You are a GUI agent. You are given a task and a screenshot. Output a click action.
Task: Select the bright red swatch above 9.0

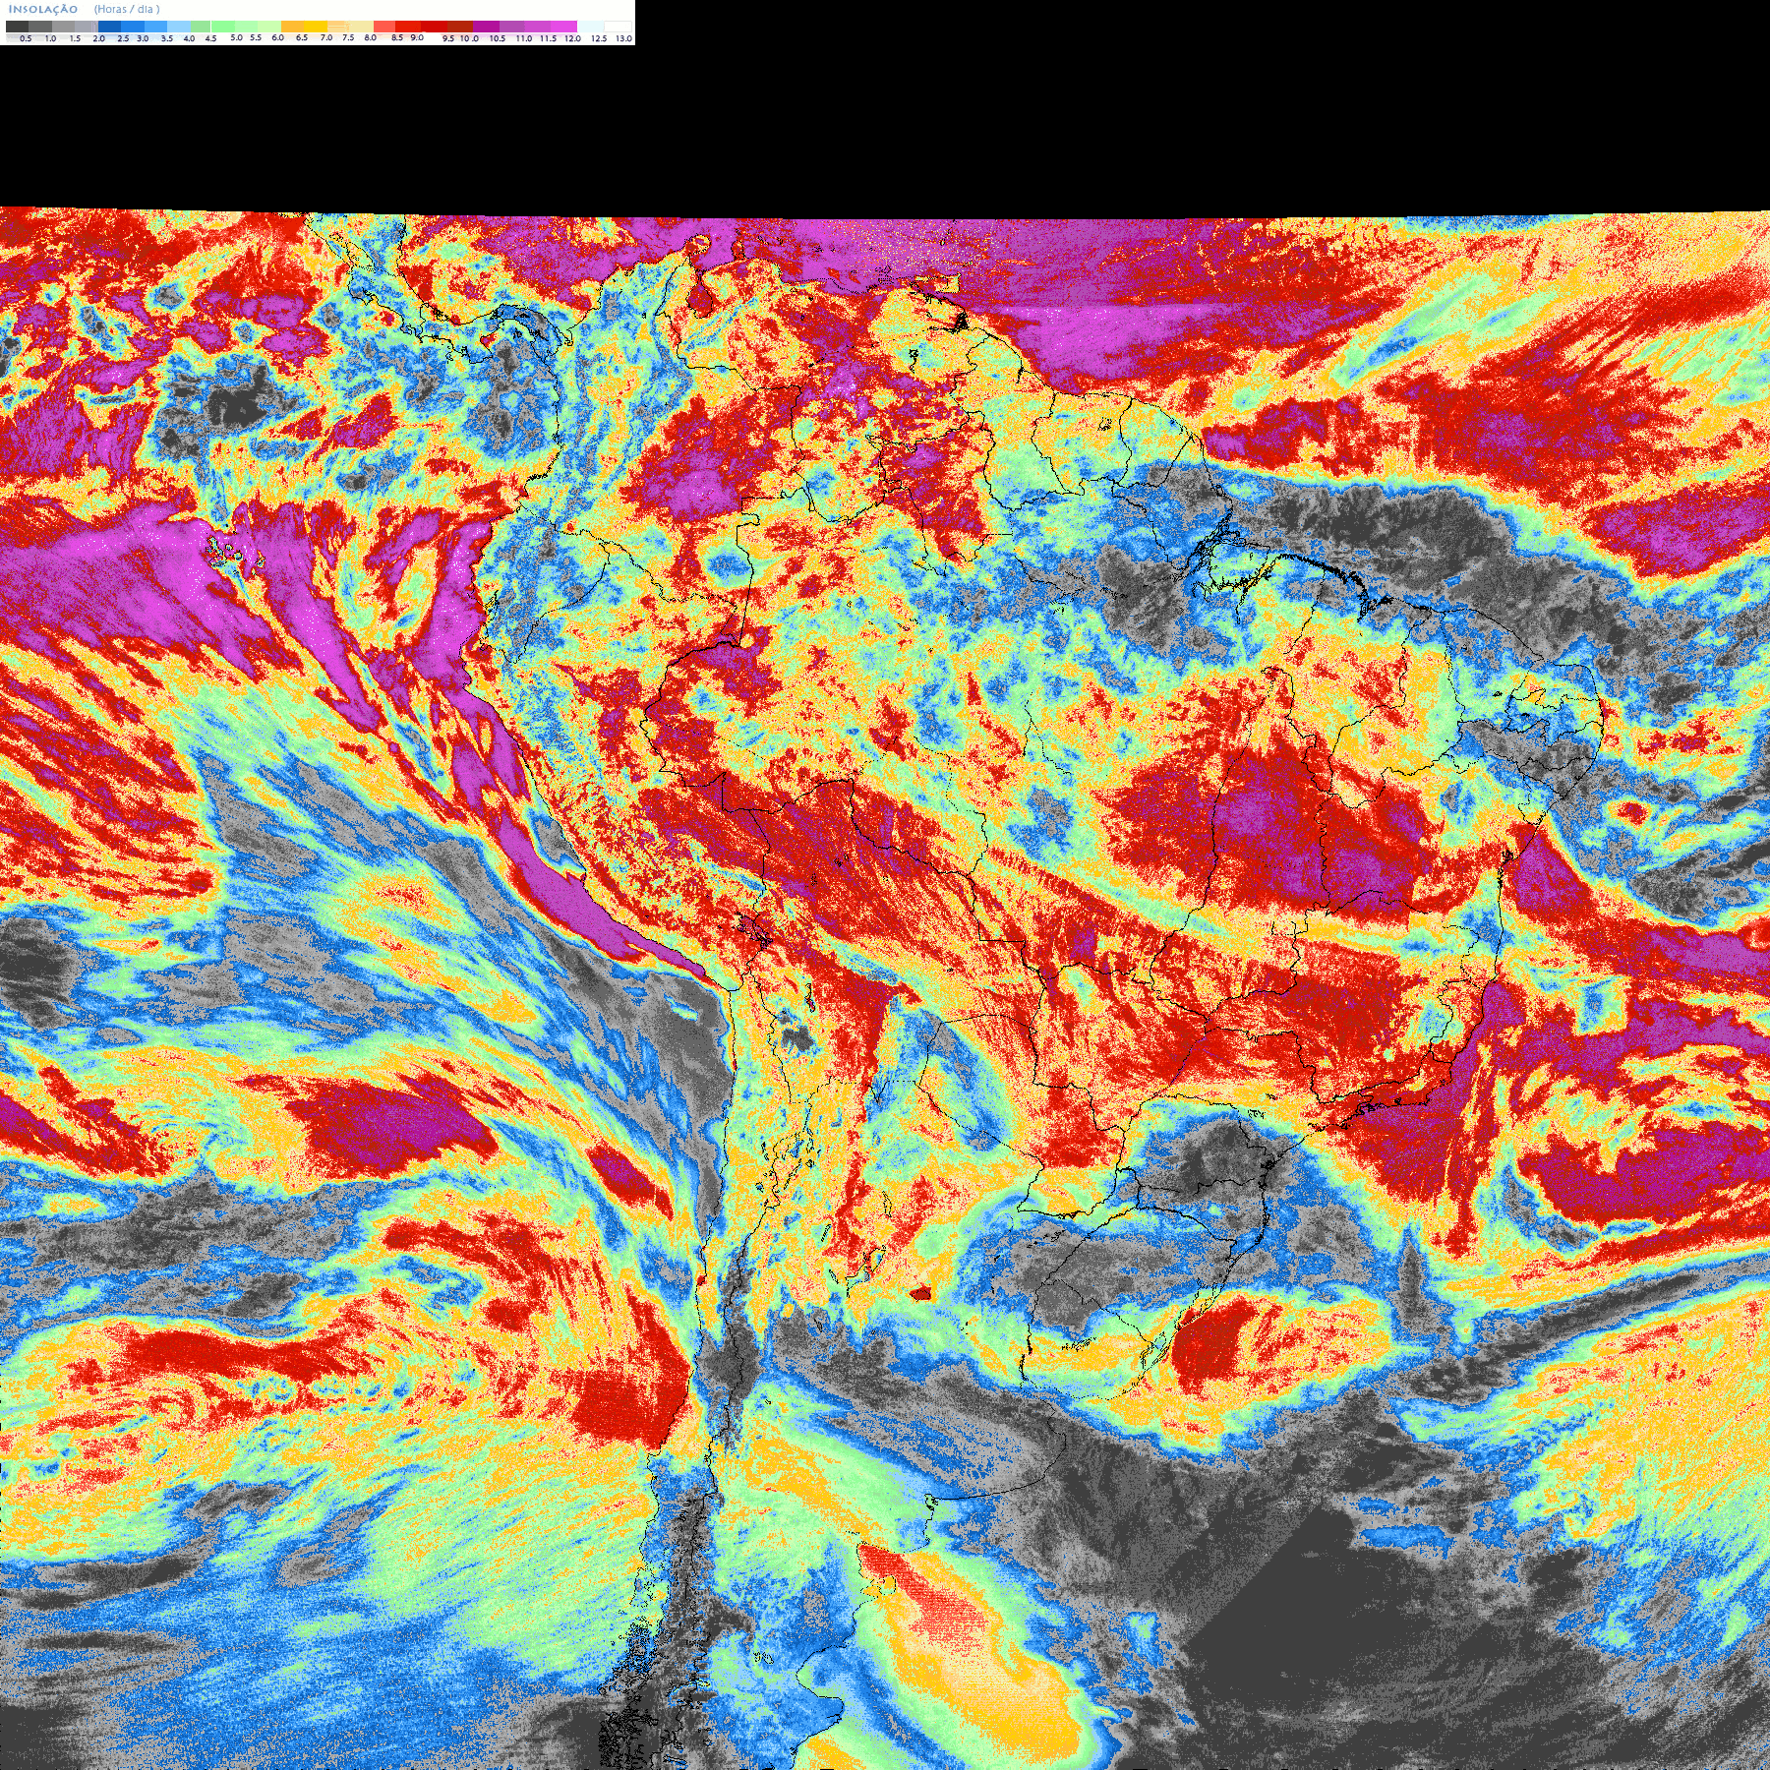(x=408, y=27)
